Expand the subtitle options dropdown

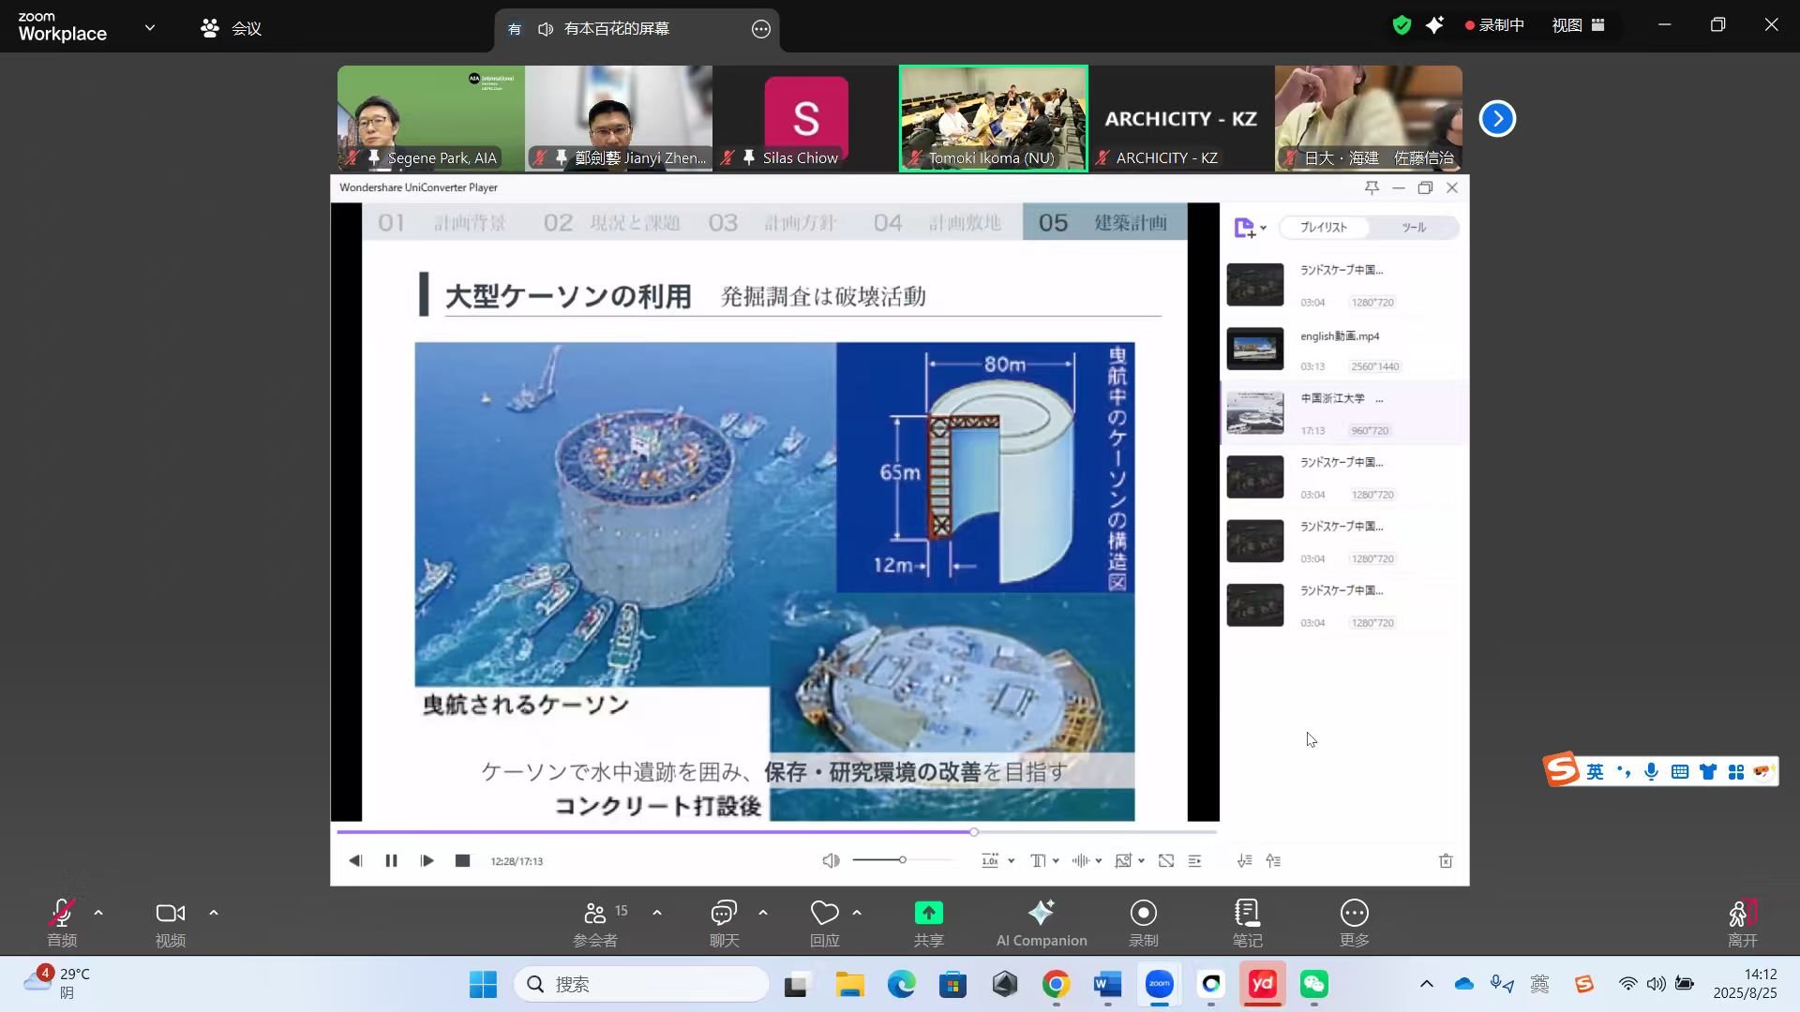click(x=1056, y=860)
